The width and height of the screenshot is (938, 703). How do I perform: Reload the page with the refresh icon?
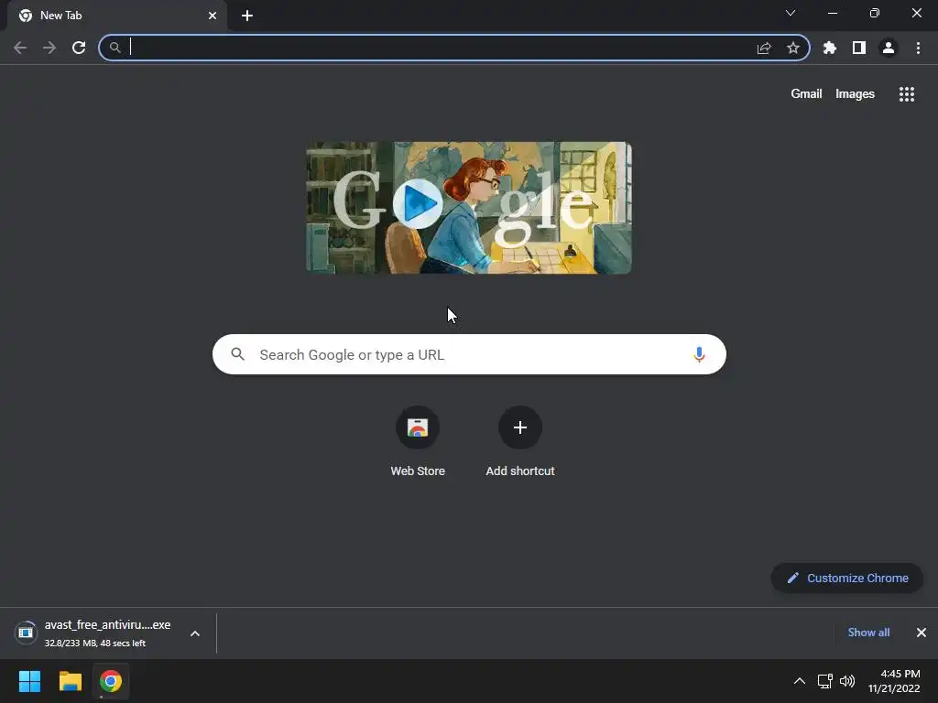coord(79,48)
